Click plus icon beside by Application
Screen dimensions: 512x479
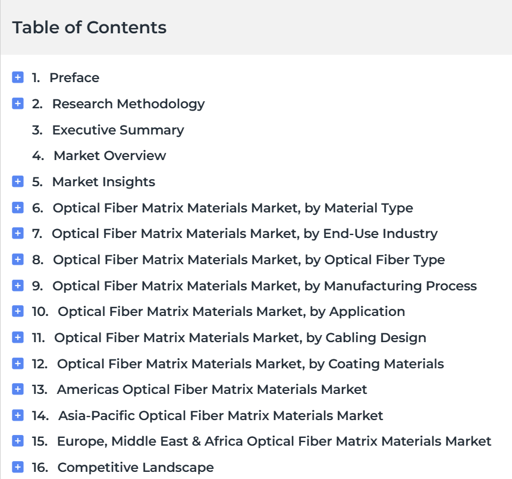coord(18,311)
